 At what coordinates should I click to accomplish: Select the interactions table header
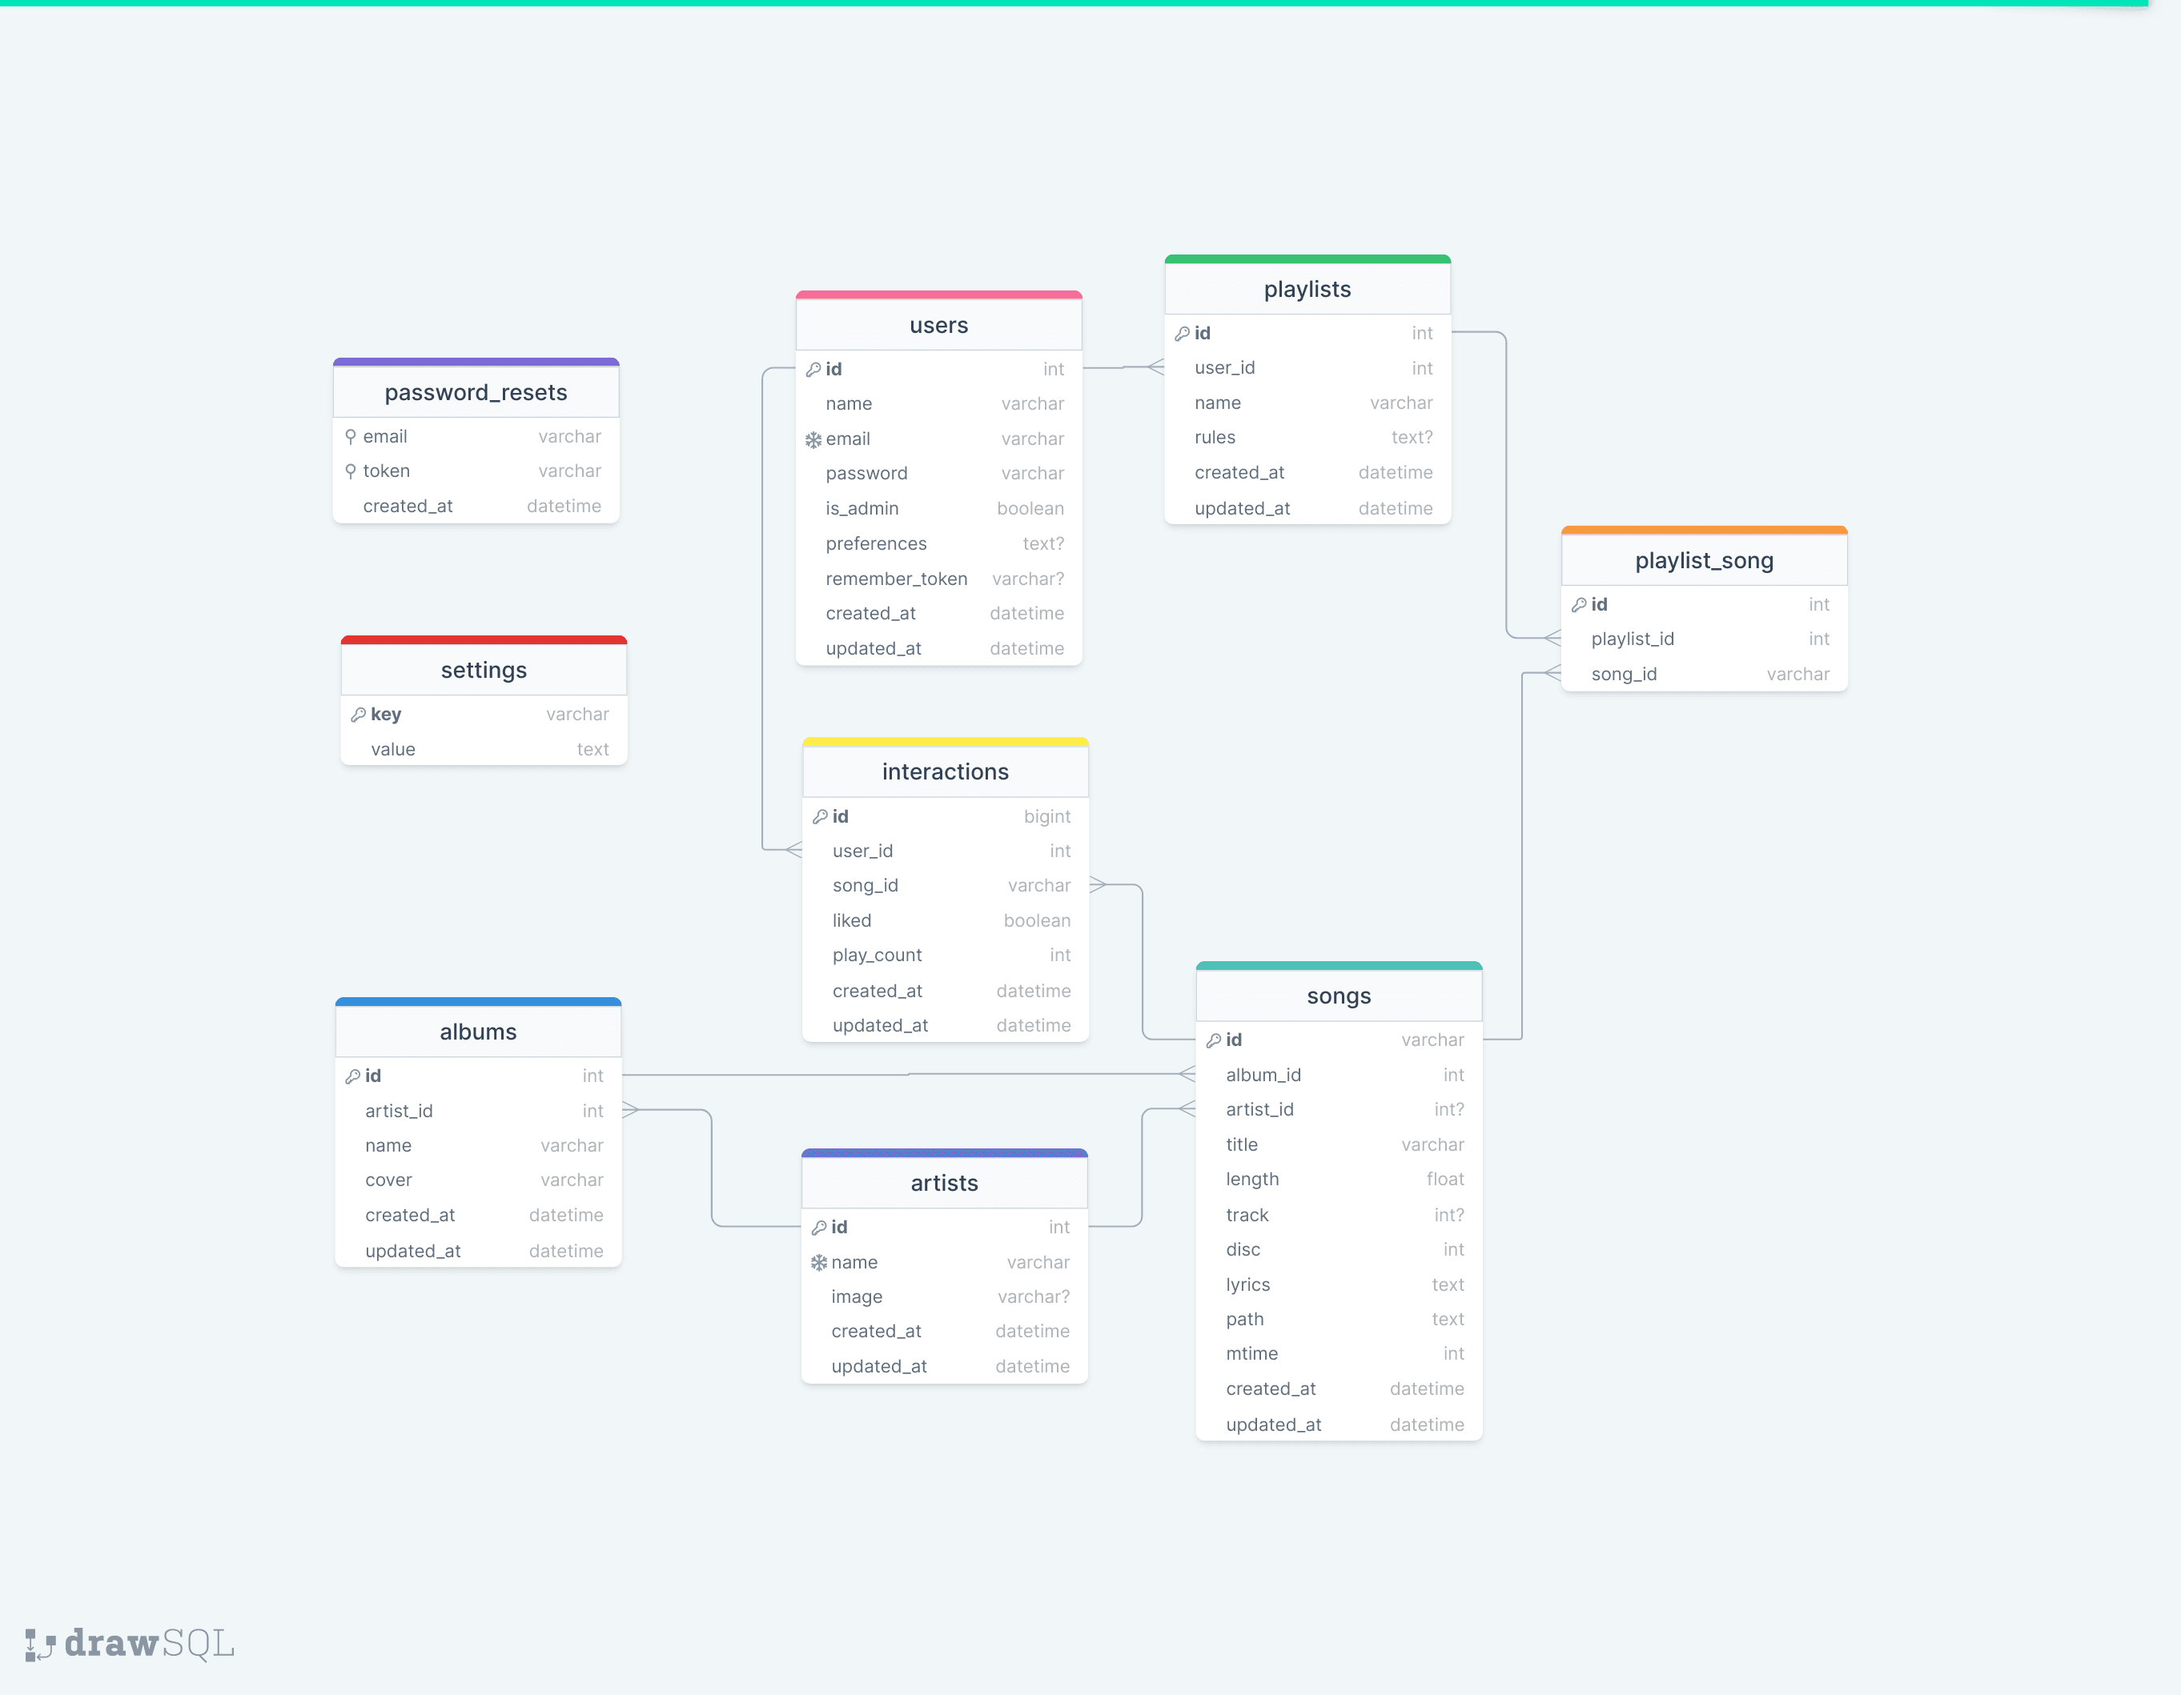tap(946, 771)
